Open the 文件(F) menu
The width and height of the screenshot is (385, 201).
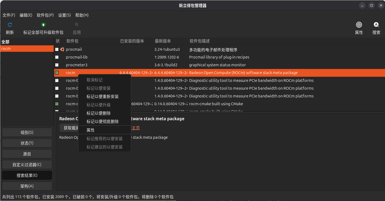pyautogui.click(x=9, y=15)
